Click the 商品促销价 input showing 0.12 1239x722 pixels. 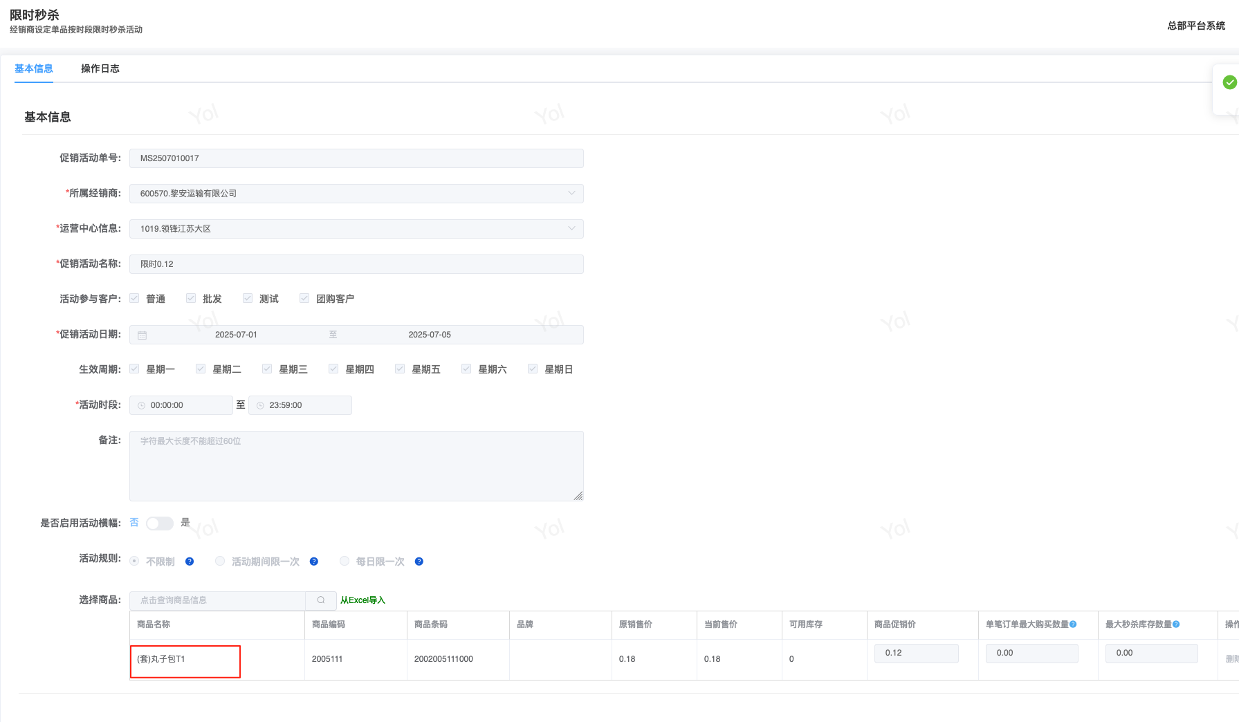(x=916, y=653)
